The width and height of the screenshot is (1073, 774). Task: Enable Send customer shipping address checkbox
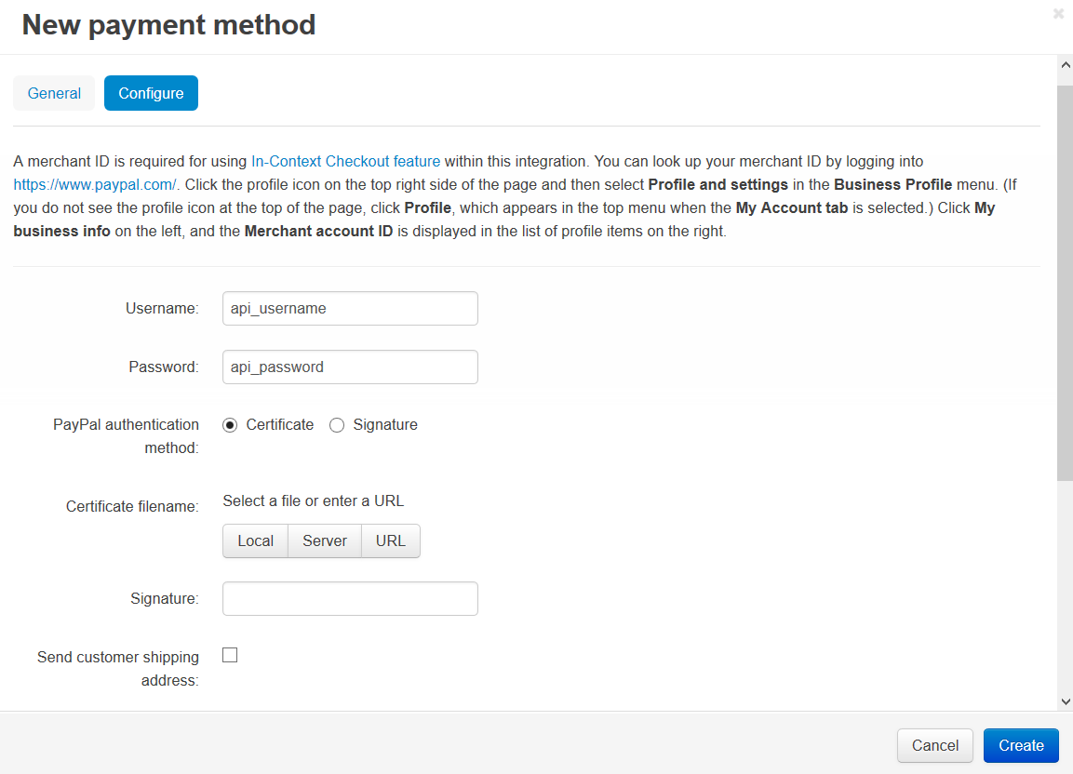230,656
